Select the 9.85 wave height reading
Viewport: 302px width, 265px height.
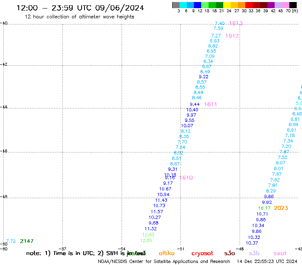pyautogui.click(x=261, y=220)
